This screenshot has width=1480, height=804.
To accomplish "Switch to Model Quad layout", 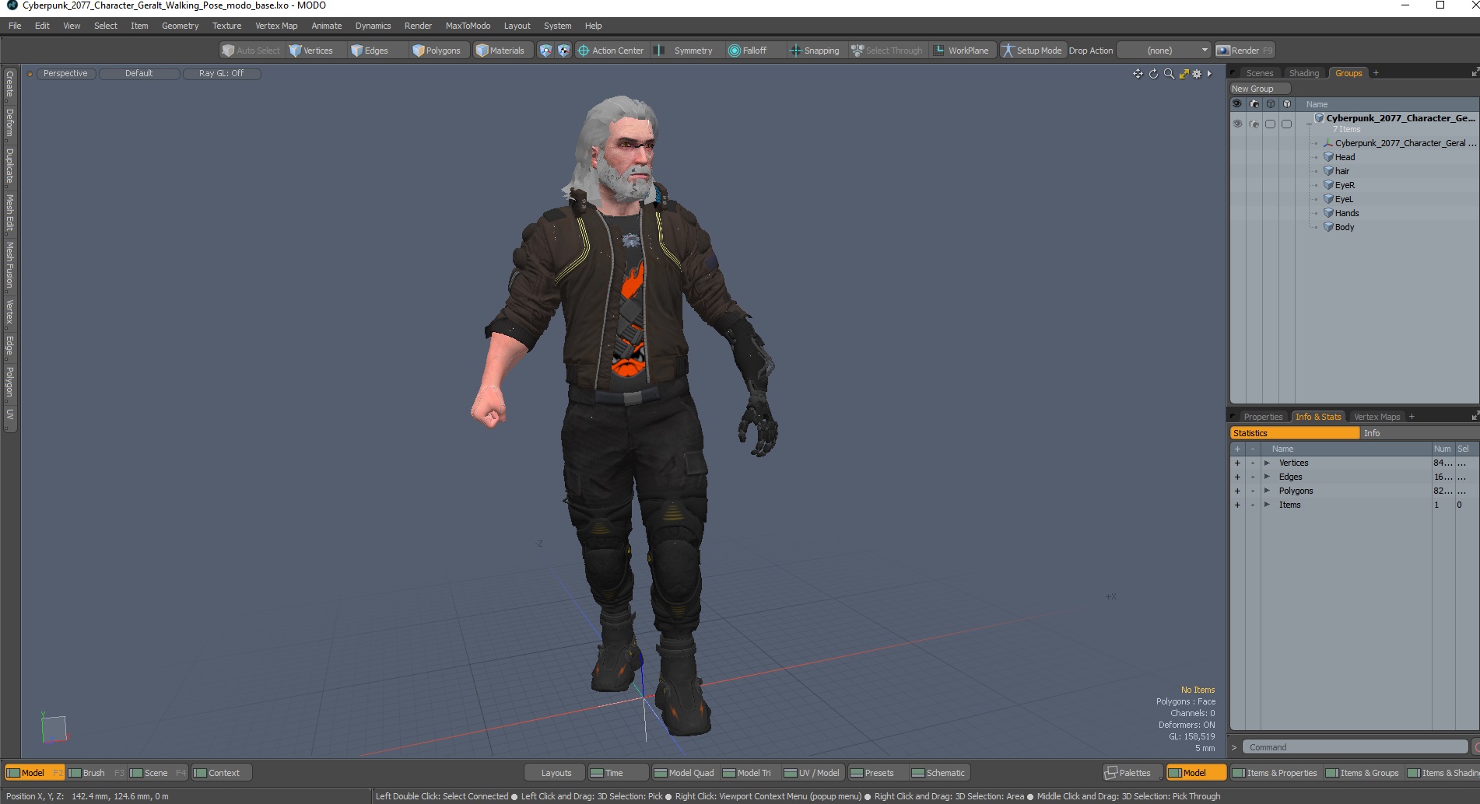I will [x=684, y=773].
